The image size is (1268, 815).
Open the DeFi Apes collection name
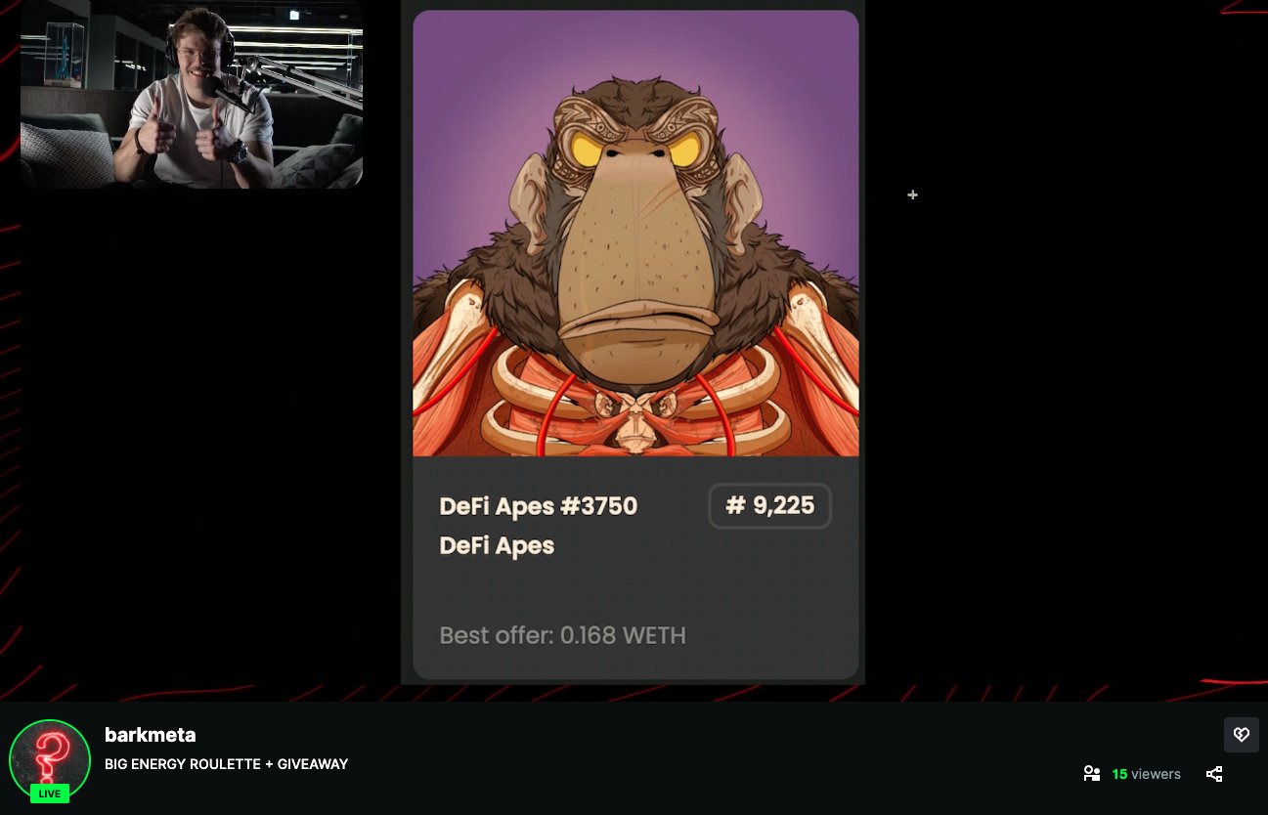pyautogui.click(x=497, y=545)
